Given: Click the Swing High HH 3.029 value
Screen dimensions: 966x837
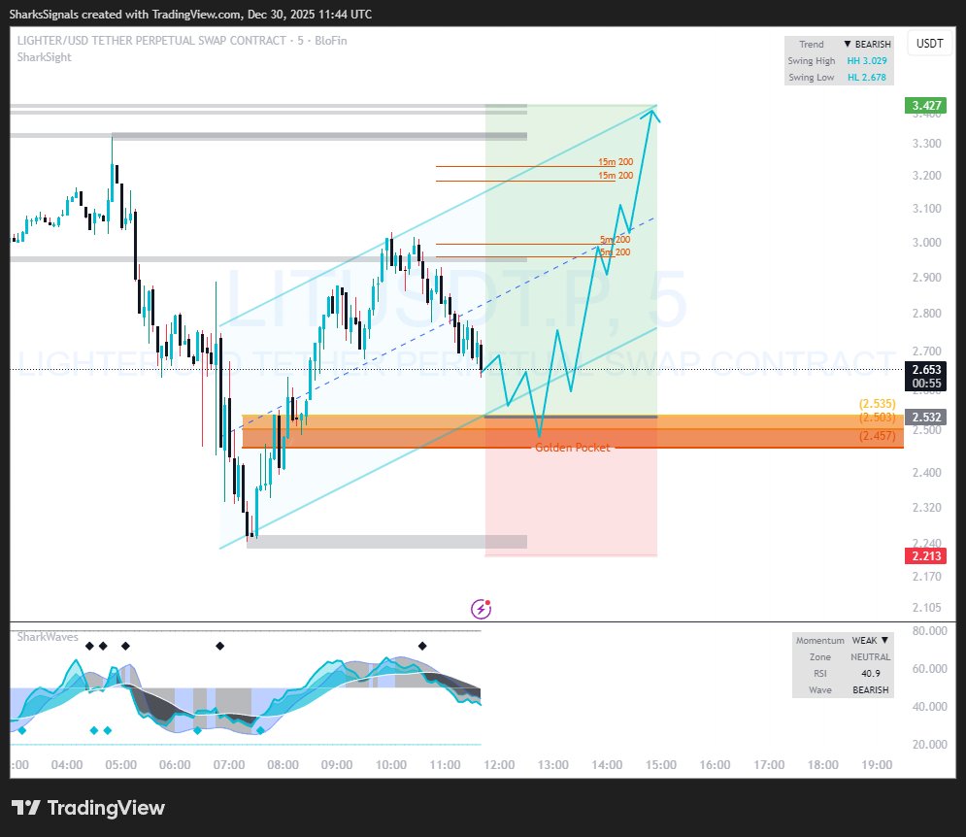Looking at the screenshot, I should [867, 61].
